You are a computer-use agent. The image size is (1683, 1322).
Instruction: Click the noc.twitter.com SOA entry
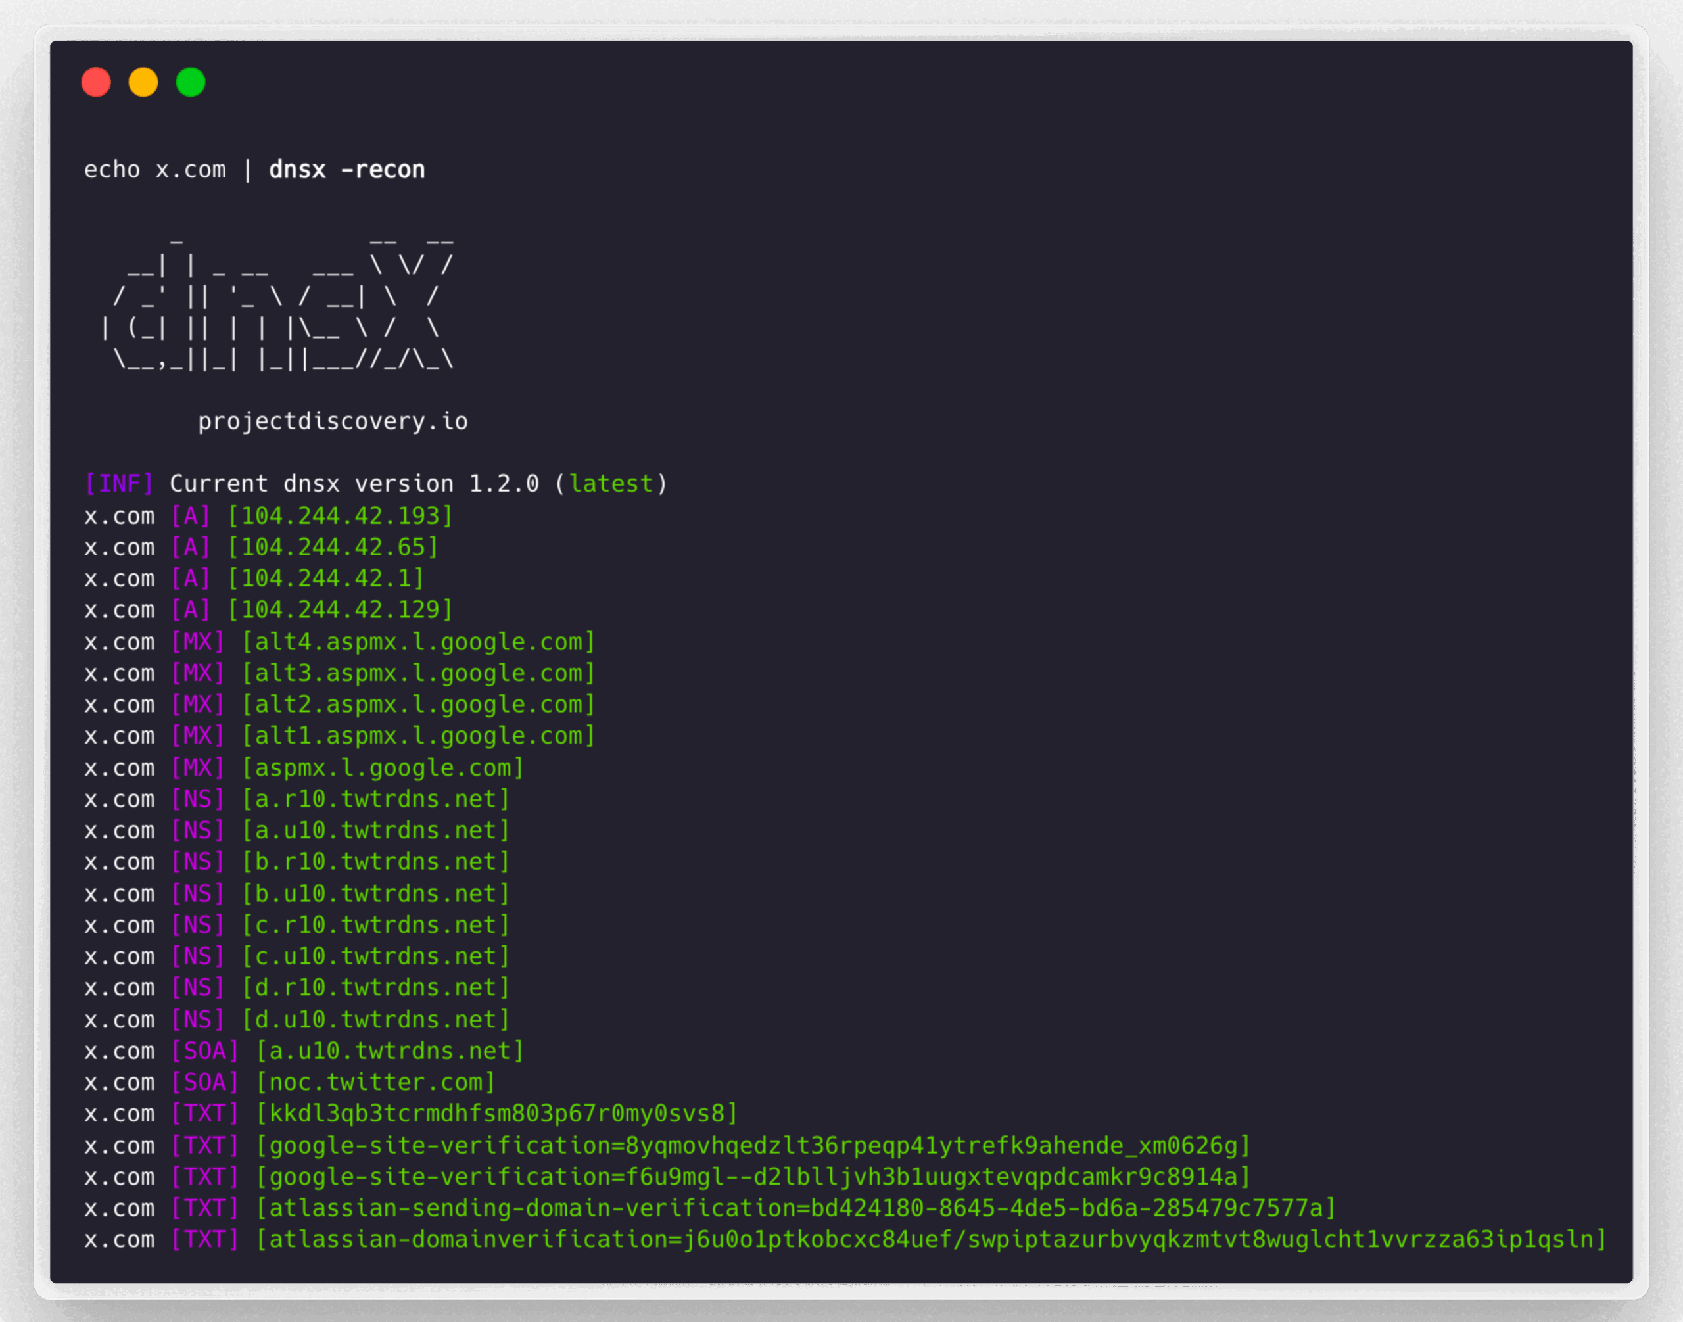point(377,1082)
